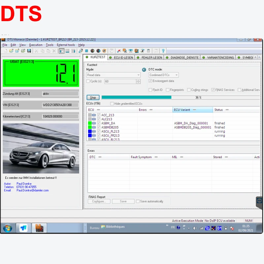264x264 pixels.
Task: Open the Execution menu
Action: point(36,45)
